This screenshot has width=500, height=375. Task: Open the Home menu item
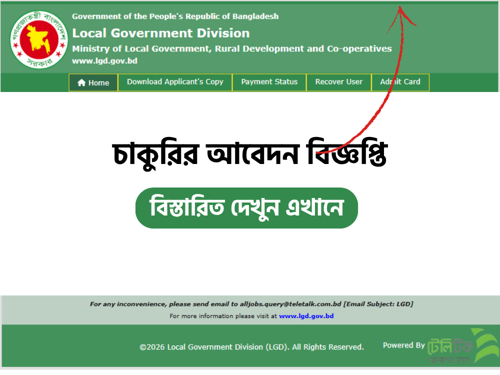click(93, 82)
